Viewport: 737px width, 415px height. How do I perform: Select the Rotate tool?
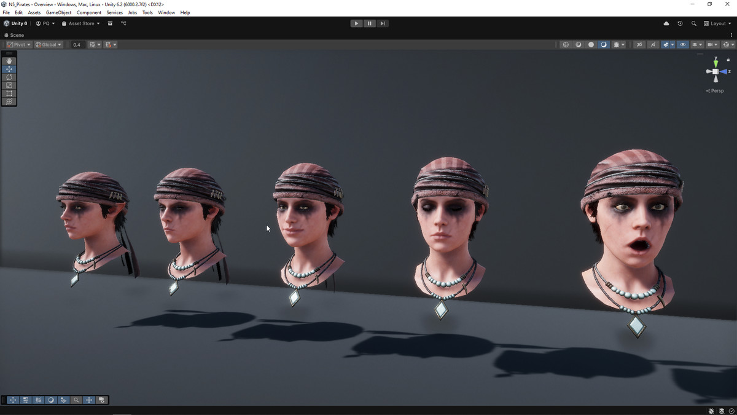click(9, 77)
